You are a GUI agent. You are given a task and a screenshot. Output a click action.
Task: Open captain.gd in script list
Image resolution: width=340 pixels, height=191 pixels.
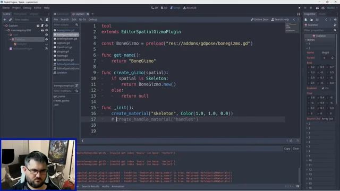[x=66, y=43]
